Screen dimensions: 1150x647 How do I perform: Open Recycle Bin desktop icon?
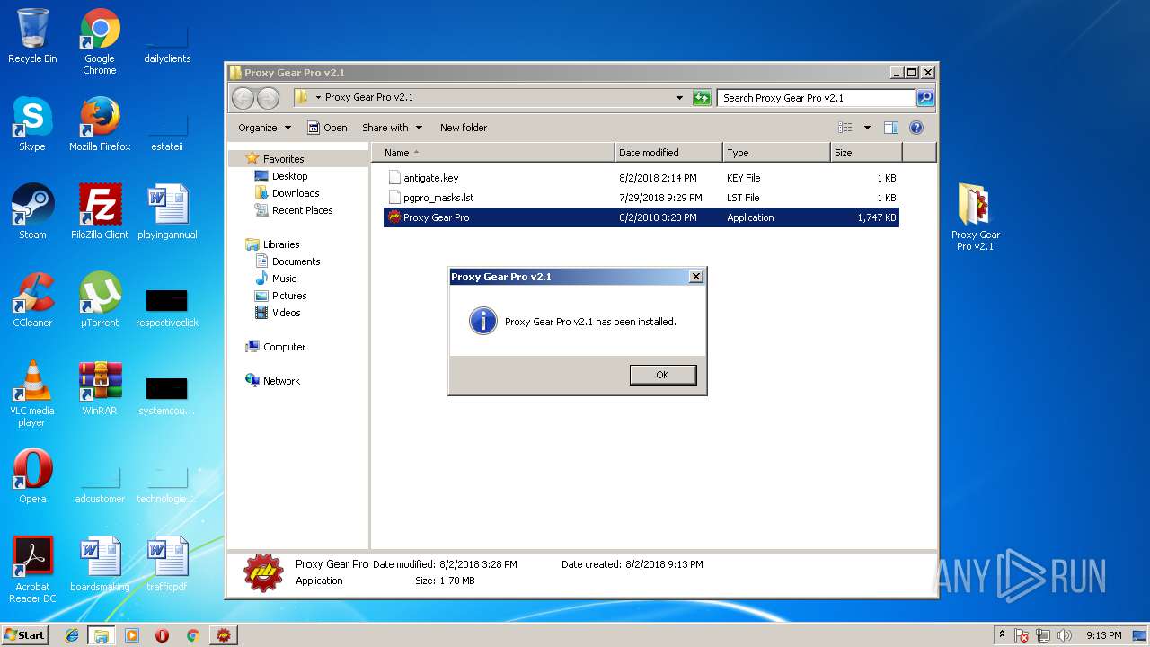click(32, 36)
